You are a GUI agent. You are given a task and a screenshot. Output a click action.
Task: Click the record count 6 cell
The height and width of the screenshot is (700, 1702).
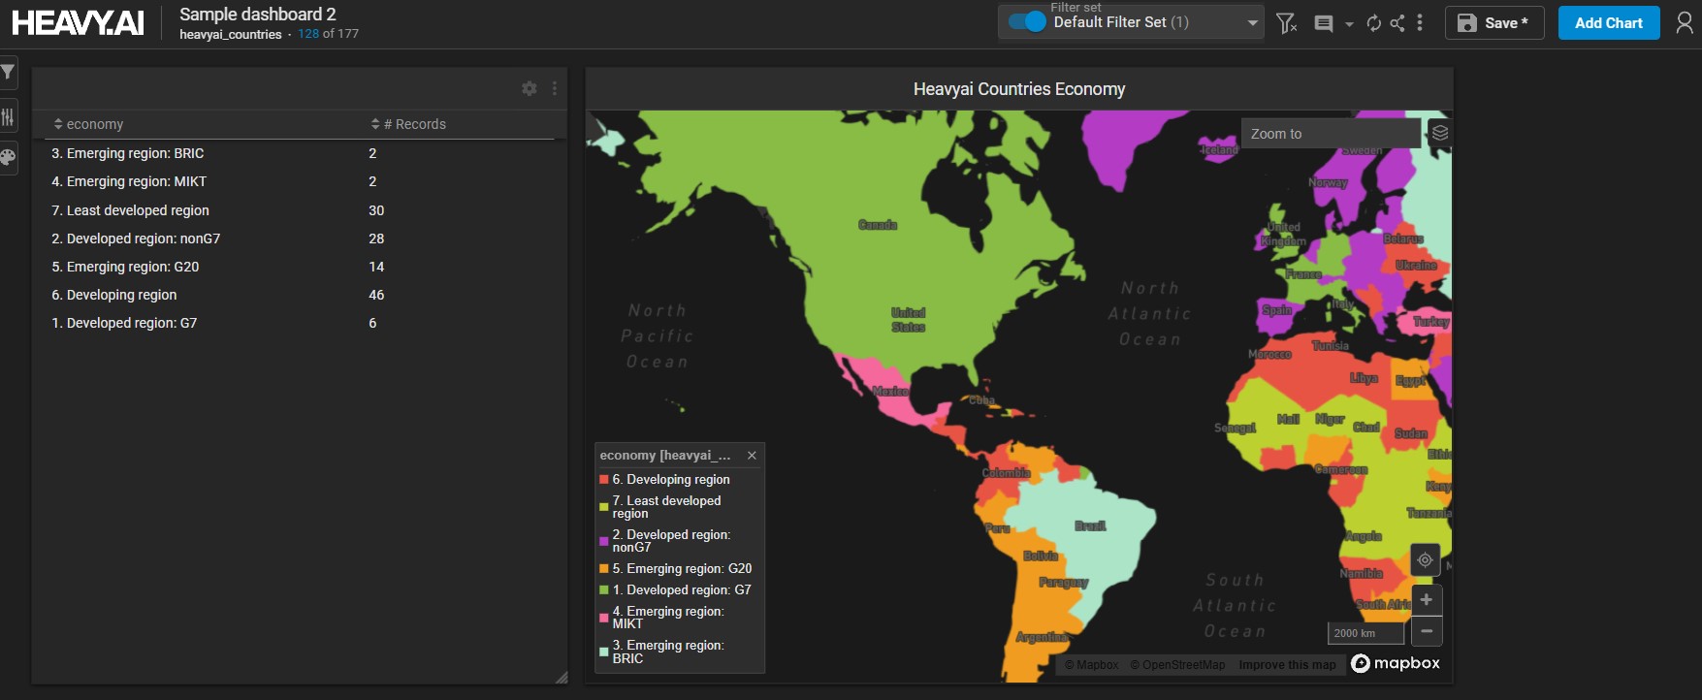pyautogui.click(x=372, y=323)
